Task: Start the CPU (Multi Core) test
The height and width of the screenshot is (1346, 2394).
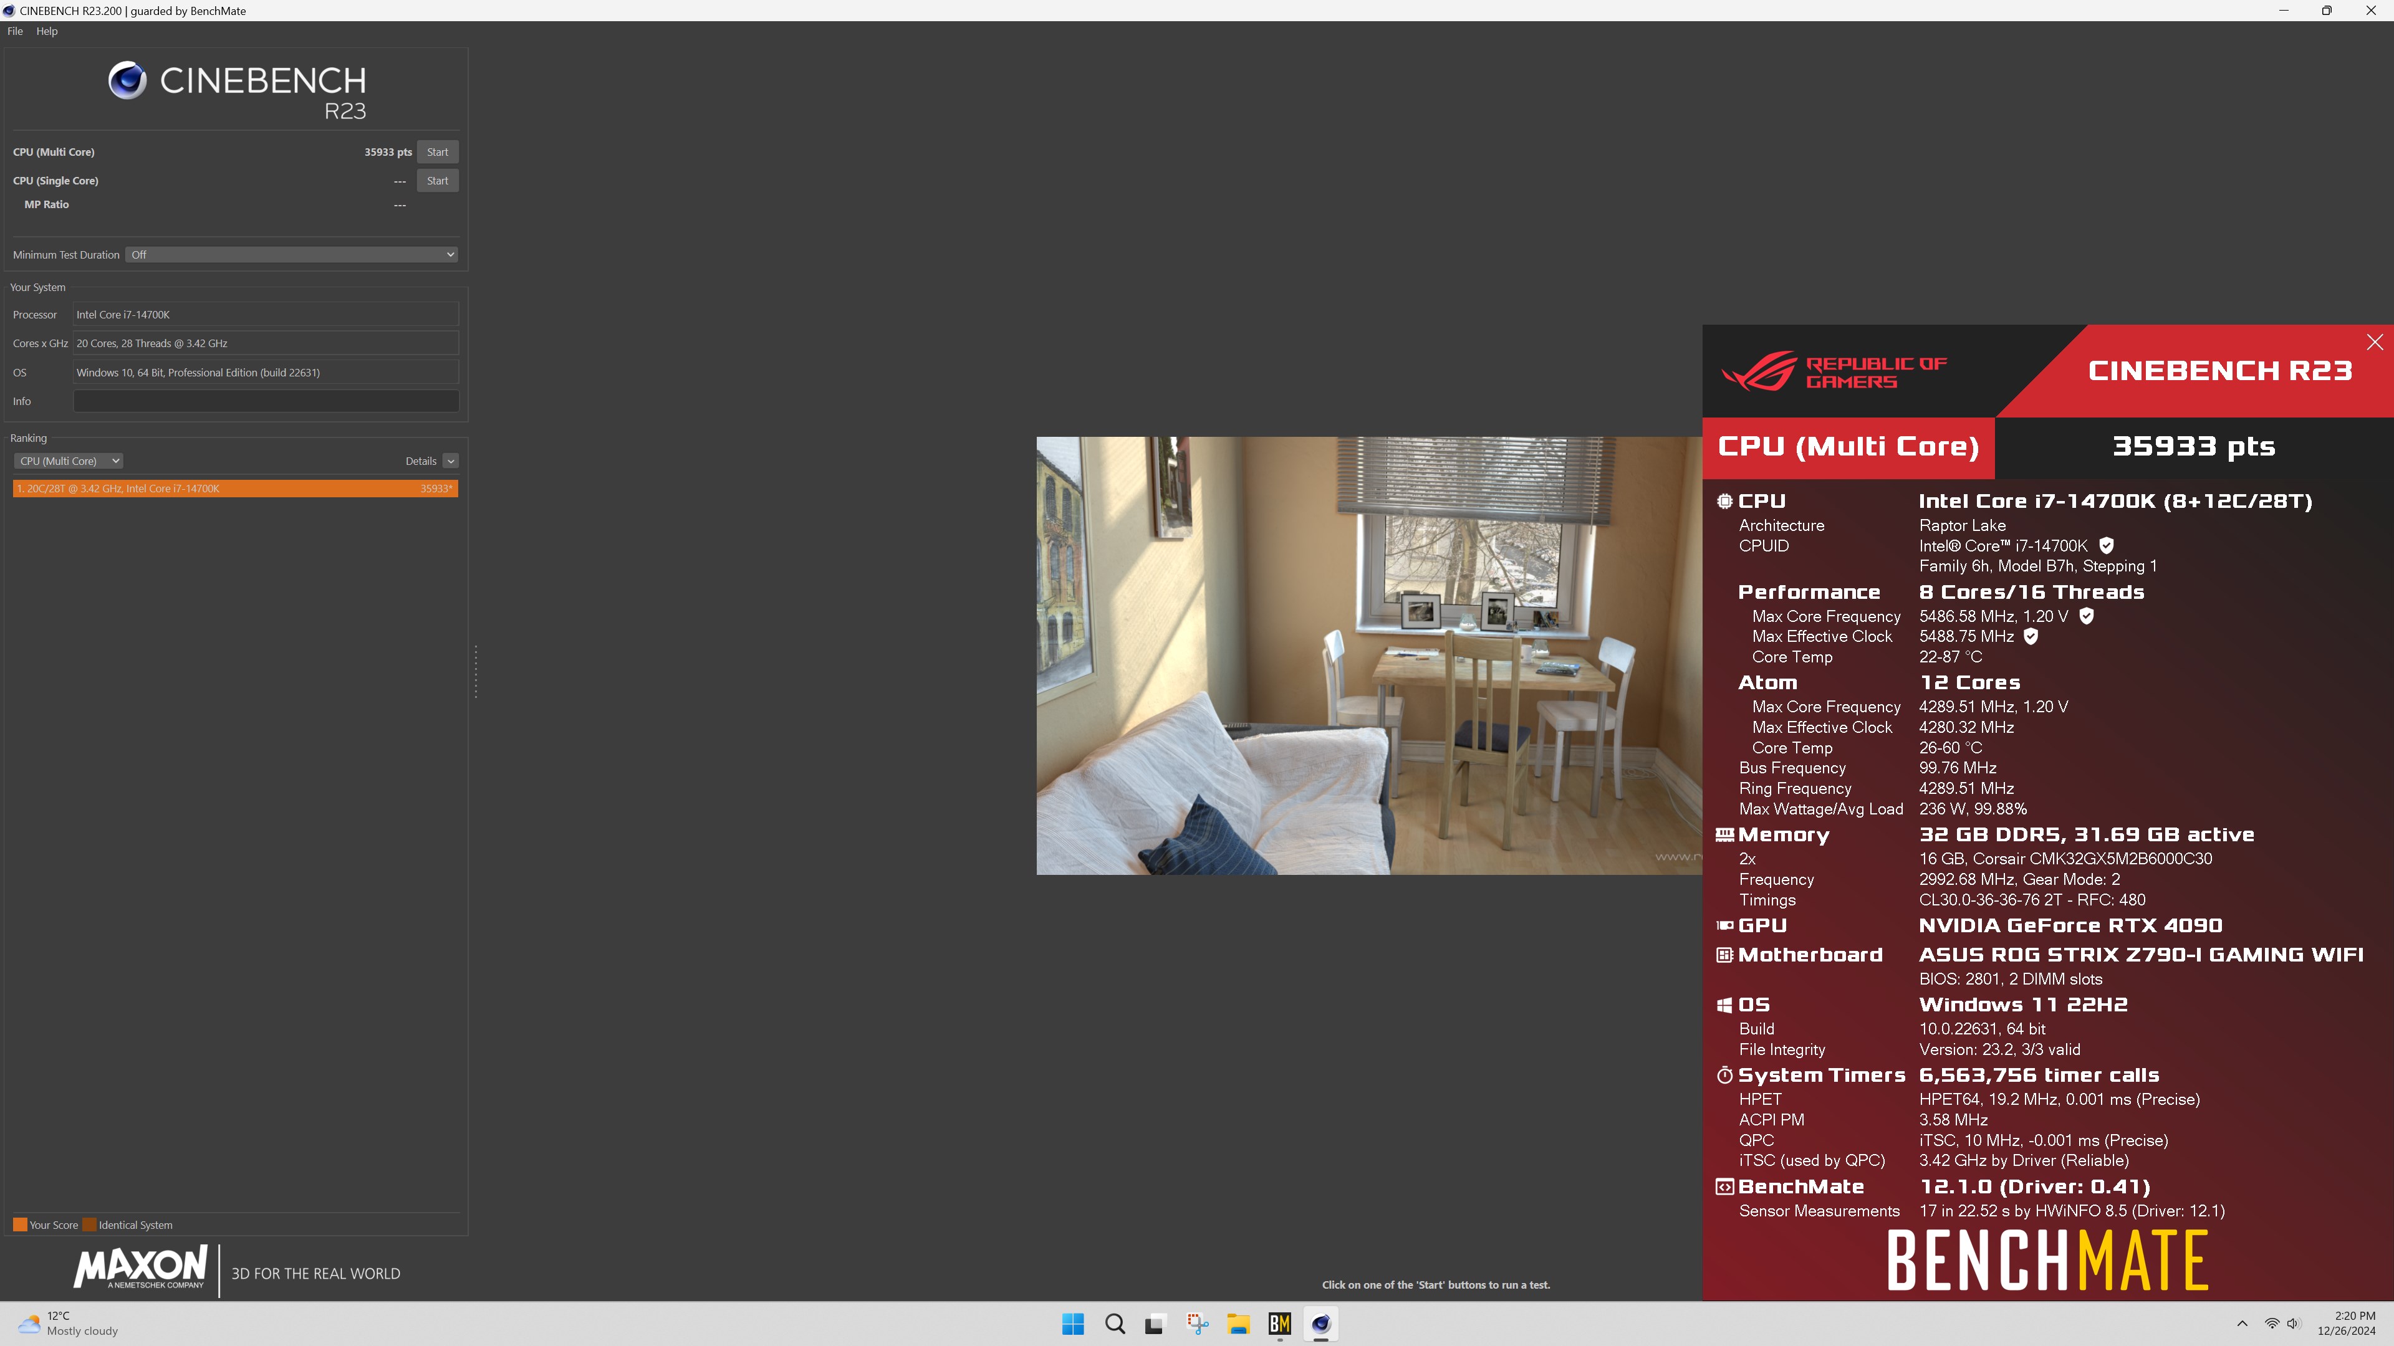Action: point(437,152)
